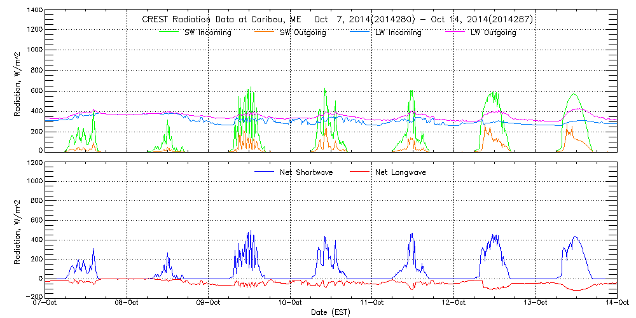Select the "SW Outgoing" legend label
Image resolution: width=636 pixels, height=318 pixels.
(x=303, y=32)
